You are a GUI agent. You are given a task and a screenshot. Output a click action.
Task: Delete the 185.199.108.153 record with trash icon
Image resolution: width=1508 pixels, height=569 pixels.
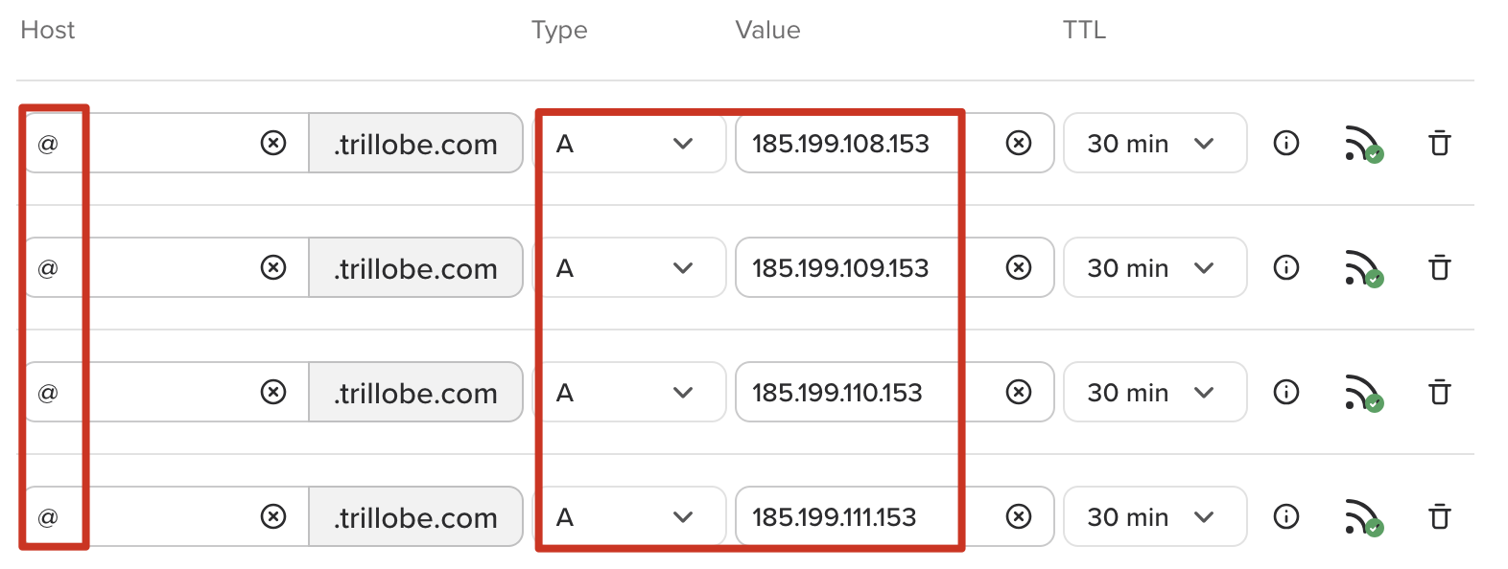[x=1439, y=144]
